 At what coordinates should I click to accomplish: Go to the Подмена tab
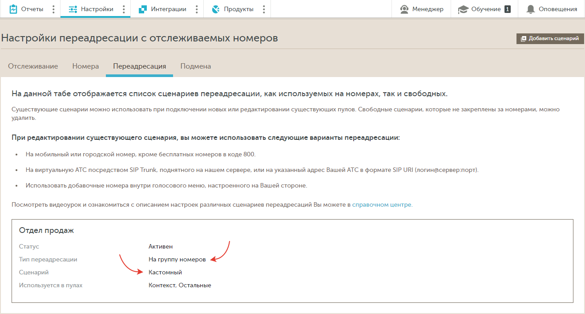[x=195, y=66]
